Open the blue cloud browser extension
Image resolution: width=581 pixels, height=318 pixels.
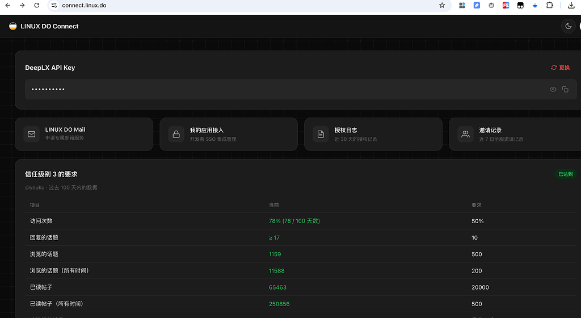(535, 5)
